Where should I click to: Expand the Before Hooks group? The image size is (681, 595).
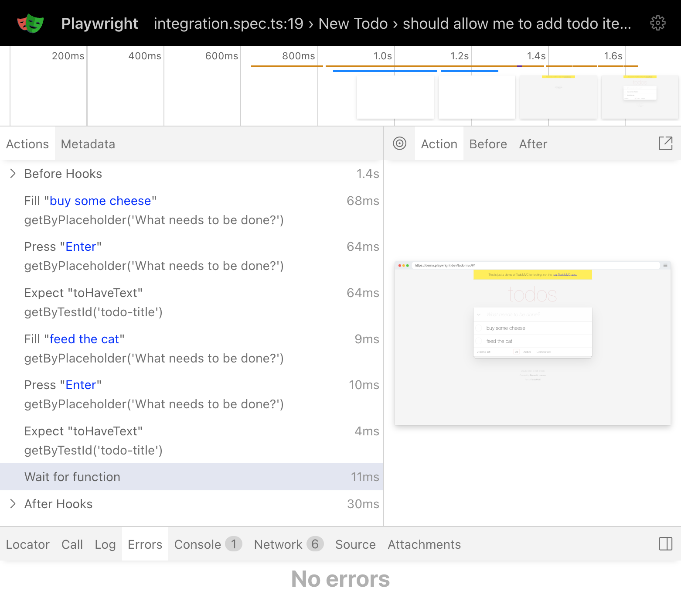click(x=13, y=174)
